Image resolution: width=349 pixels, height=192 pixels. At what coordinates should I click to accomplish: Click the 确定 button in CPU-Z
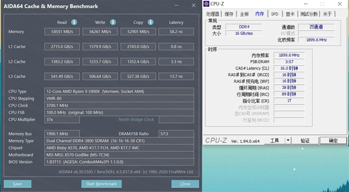333,141
